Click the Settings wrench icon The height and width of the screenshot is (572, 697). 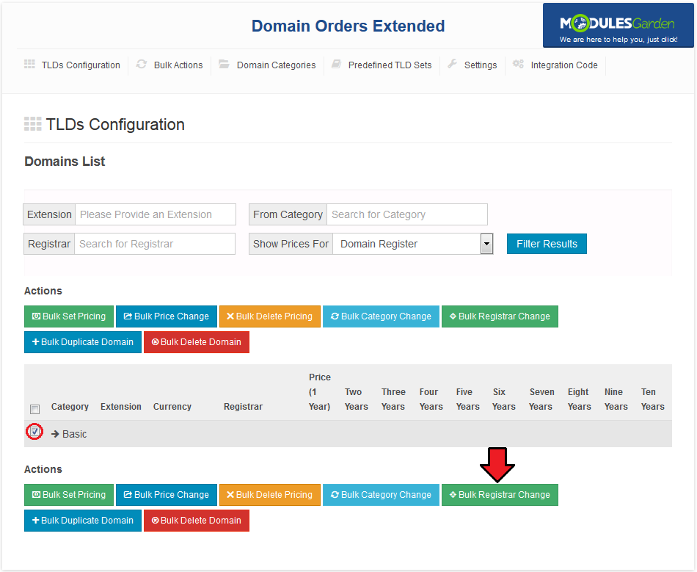point(452,64)
